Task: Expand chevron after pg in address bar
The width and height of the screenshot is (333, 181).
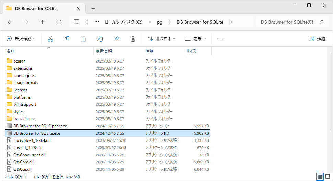Action: 170,22
